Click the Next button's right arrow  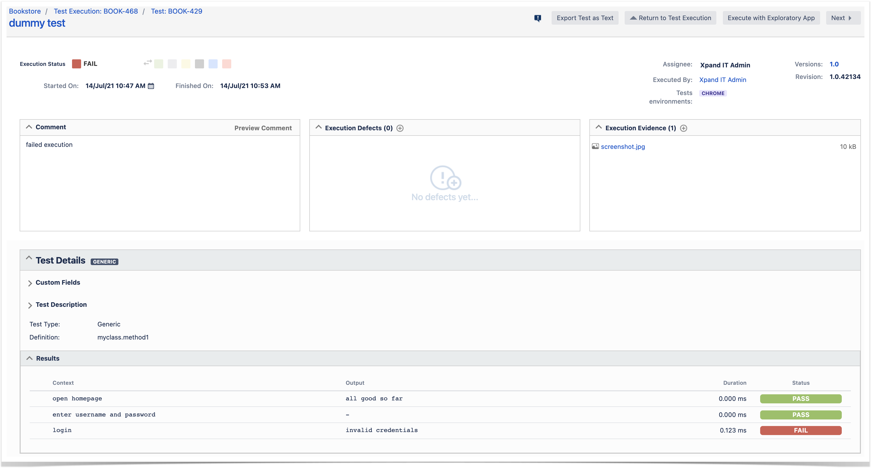coord(850,18)
